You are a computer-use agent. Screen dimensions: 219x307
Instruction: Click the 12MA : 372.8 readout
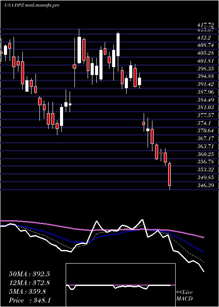[29, 283]
